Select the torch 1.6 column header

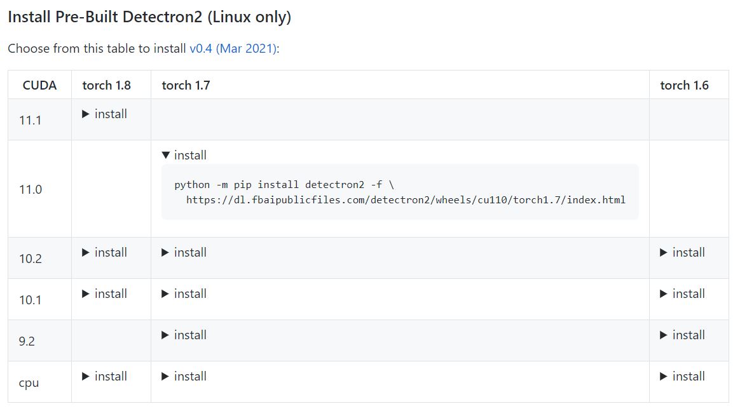(x=683, y=84)
